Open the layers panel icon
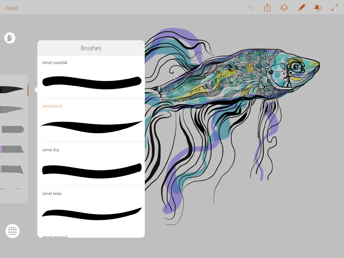 tap(284, 8)
